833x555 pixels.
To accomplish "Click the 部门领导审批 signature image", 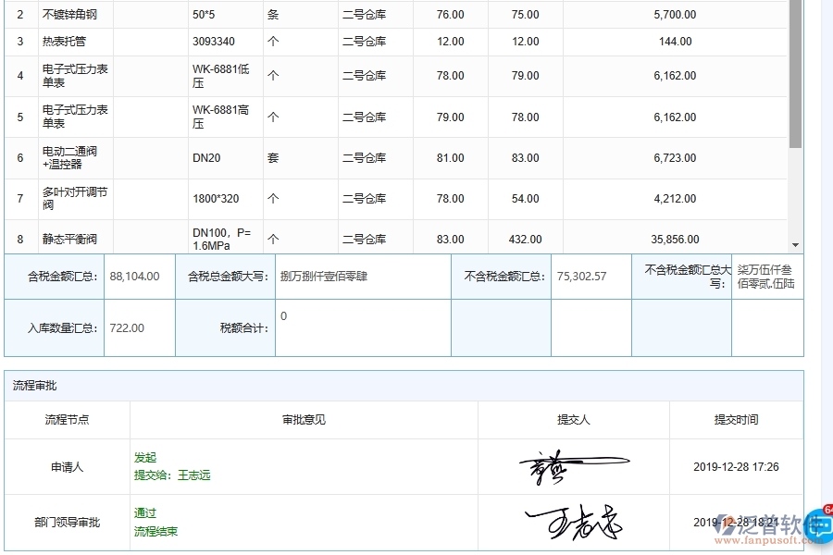I will tap(574, 521).
